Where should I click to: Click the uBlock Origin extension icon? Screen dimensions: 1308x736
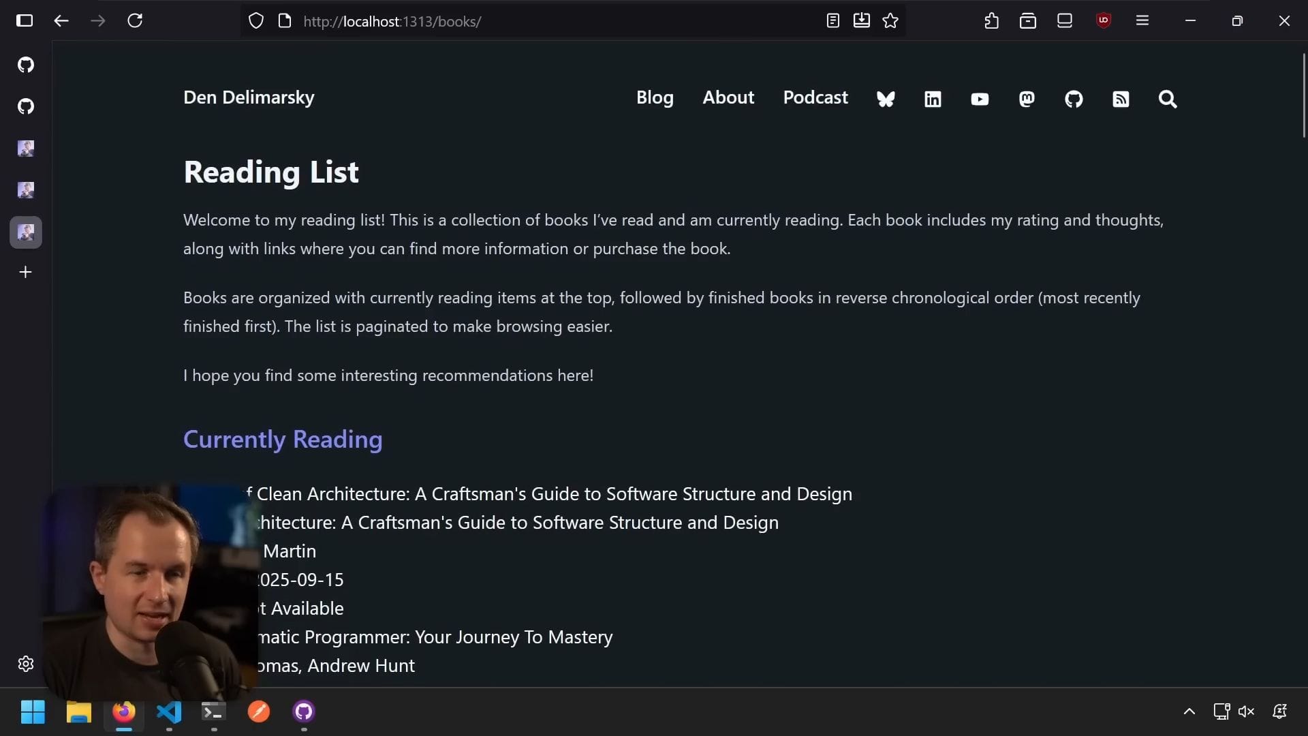(1104, 20)
